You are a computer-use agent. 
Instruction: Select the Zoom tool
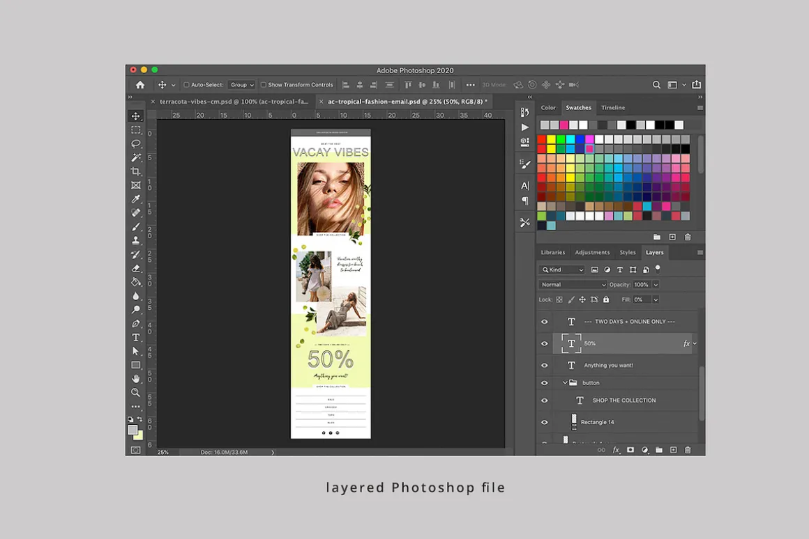tap(136, 393)
